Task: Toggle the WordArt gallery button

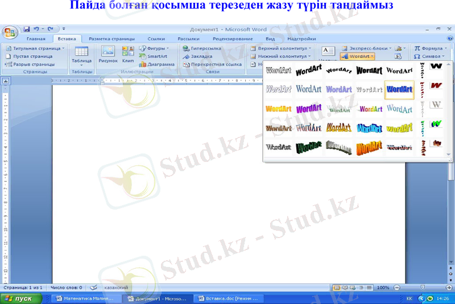Action: pos(358,56)
